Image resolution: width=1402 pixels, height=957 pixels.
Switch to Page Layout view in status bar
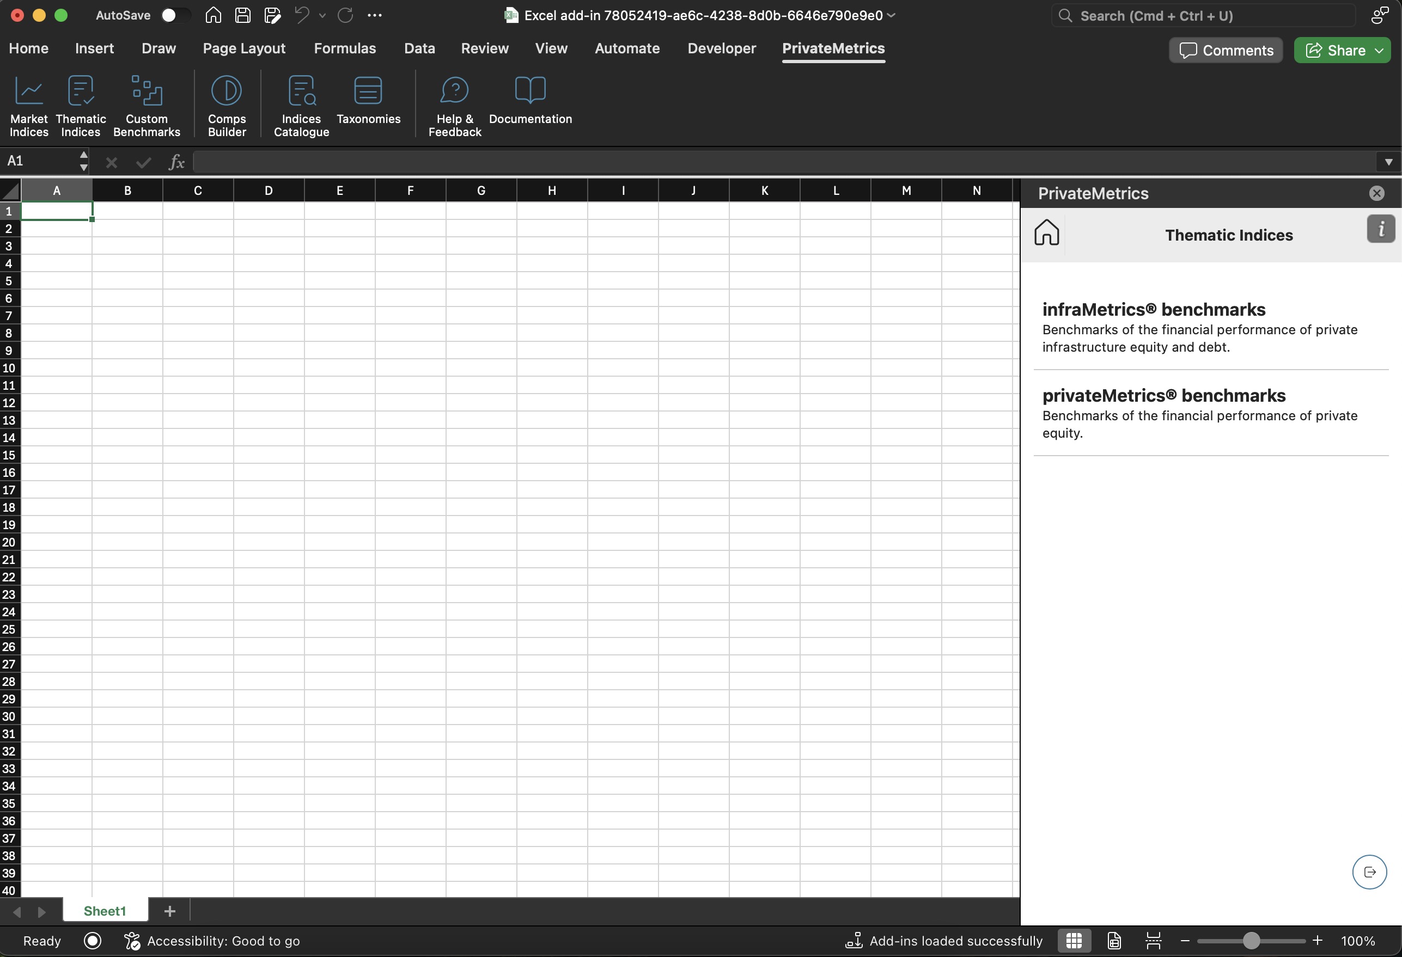(x=1114, y=941)
